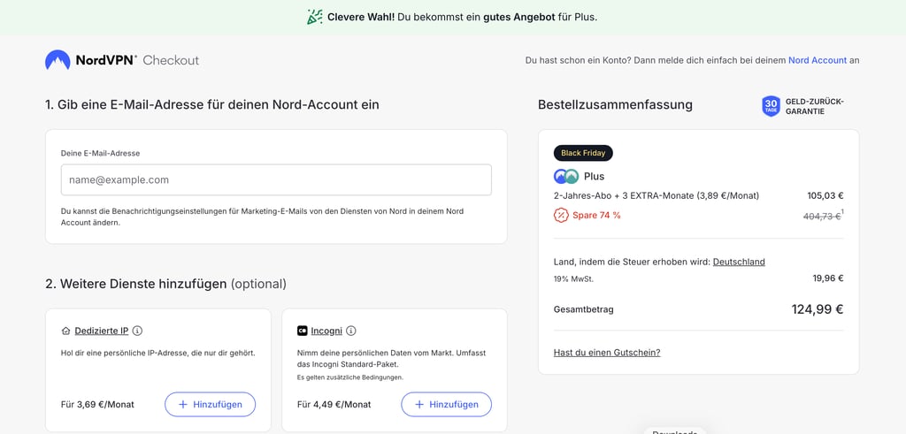906x434 pixels.
Task: Click 'Es gelten zusätzliche Bedingungen.' note
Action: 350,377
